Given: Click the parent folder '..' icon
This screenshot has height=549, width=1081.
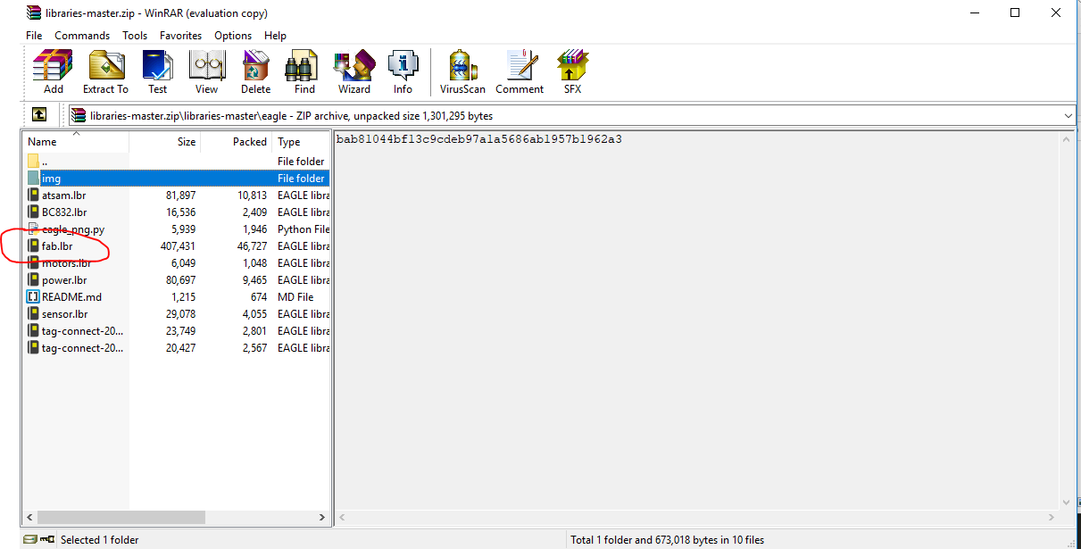Looking at the screenshot, I should pos(34,161).
